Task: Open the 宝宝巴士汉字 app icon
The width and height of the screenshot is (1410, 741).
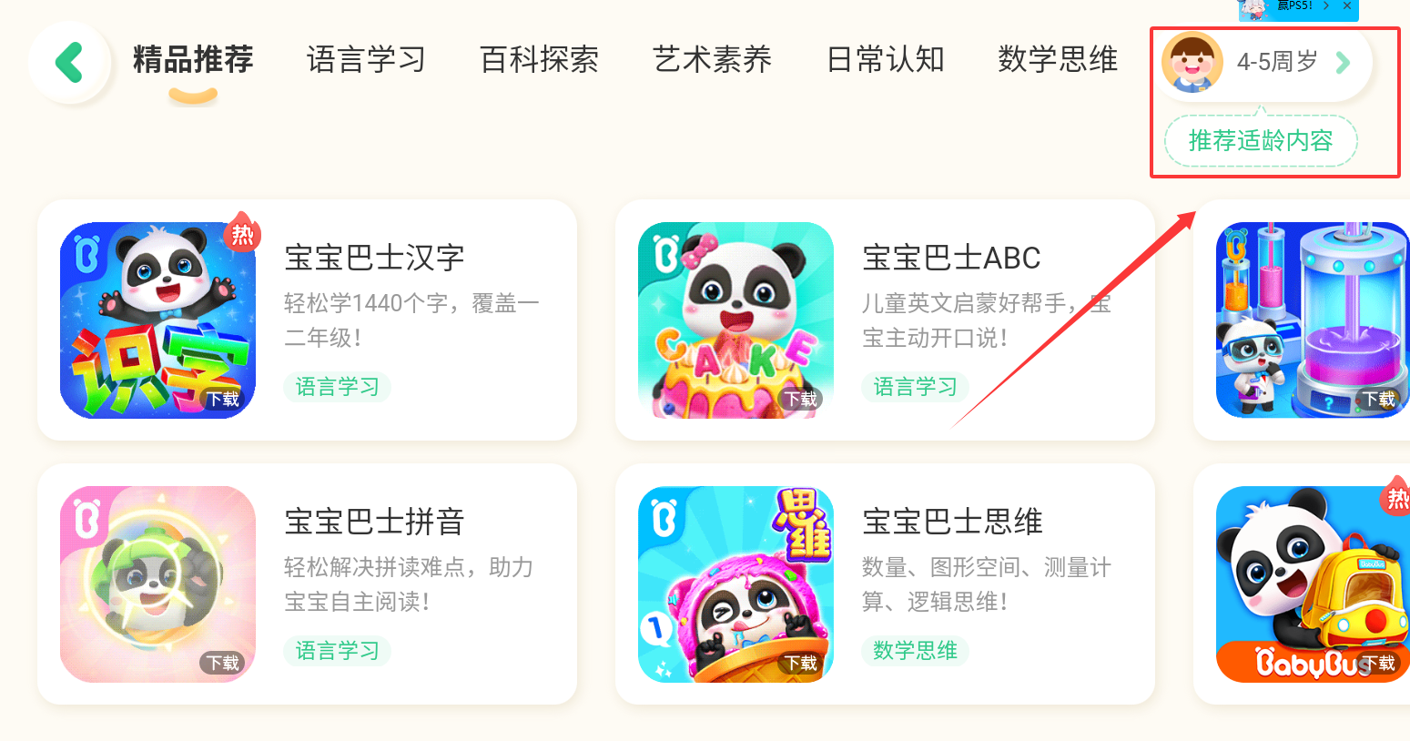Action: pos(158,320)
